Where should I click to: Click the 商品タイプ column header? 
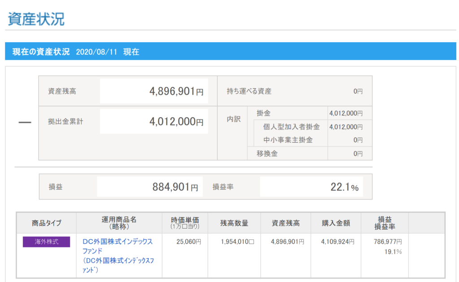[47, 223]
